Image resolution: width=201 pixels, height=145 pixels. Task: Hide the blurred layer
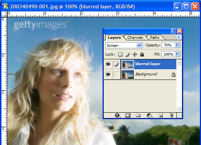[x=108, y=64]
